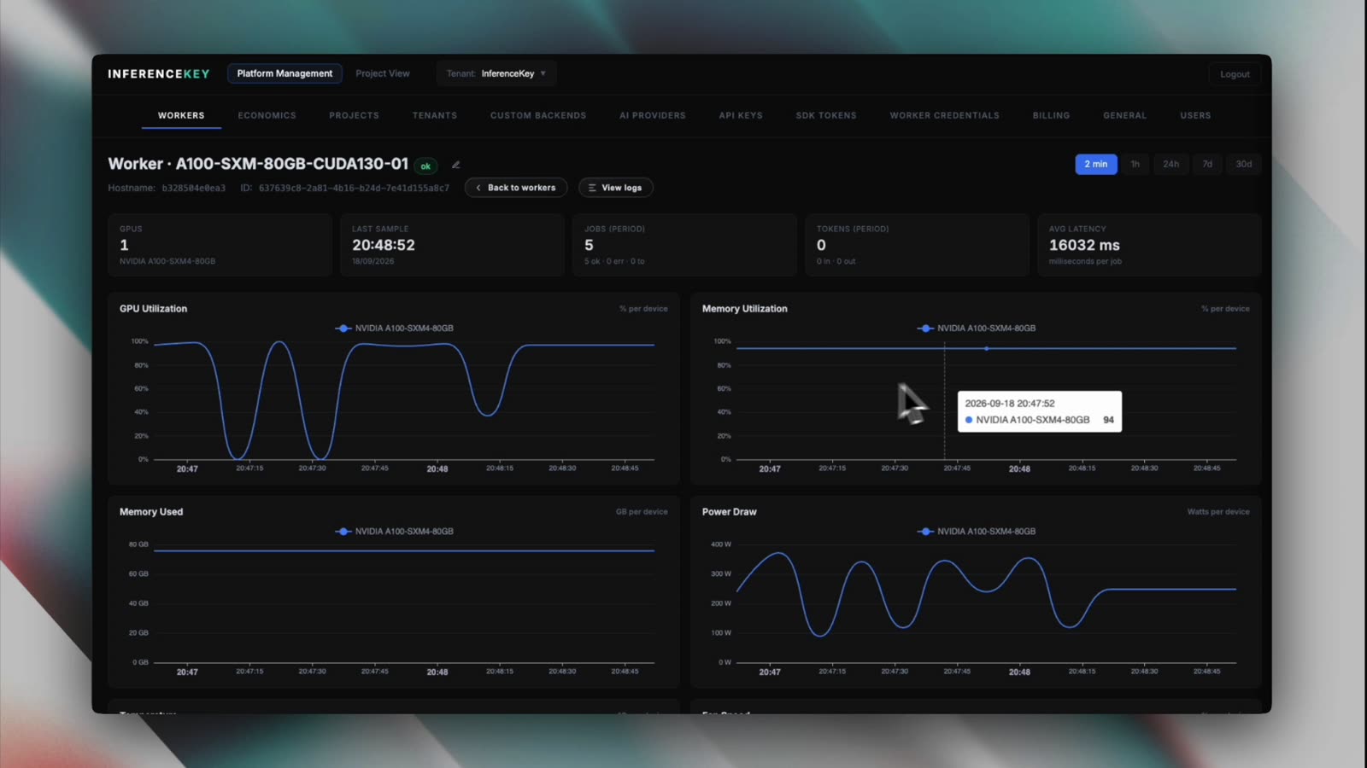Switch to Platform Management view
1367x768 pixels.
click(285, 73)
